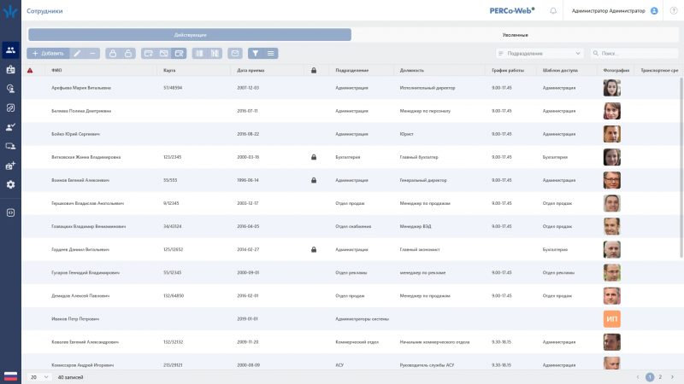Click the pencil edit employee icon

click(x=76, y=53)
